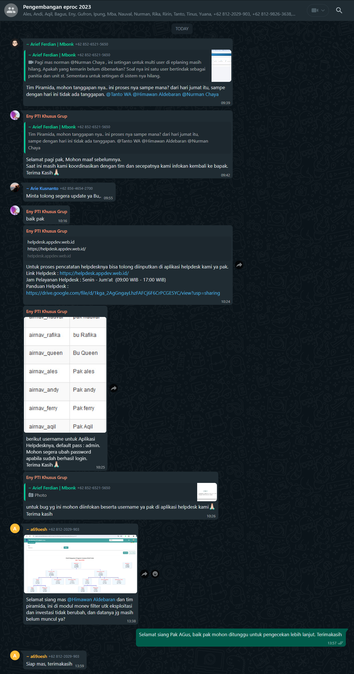Open the search icon in chat header

click(339, 10)
